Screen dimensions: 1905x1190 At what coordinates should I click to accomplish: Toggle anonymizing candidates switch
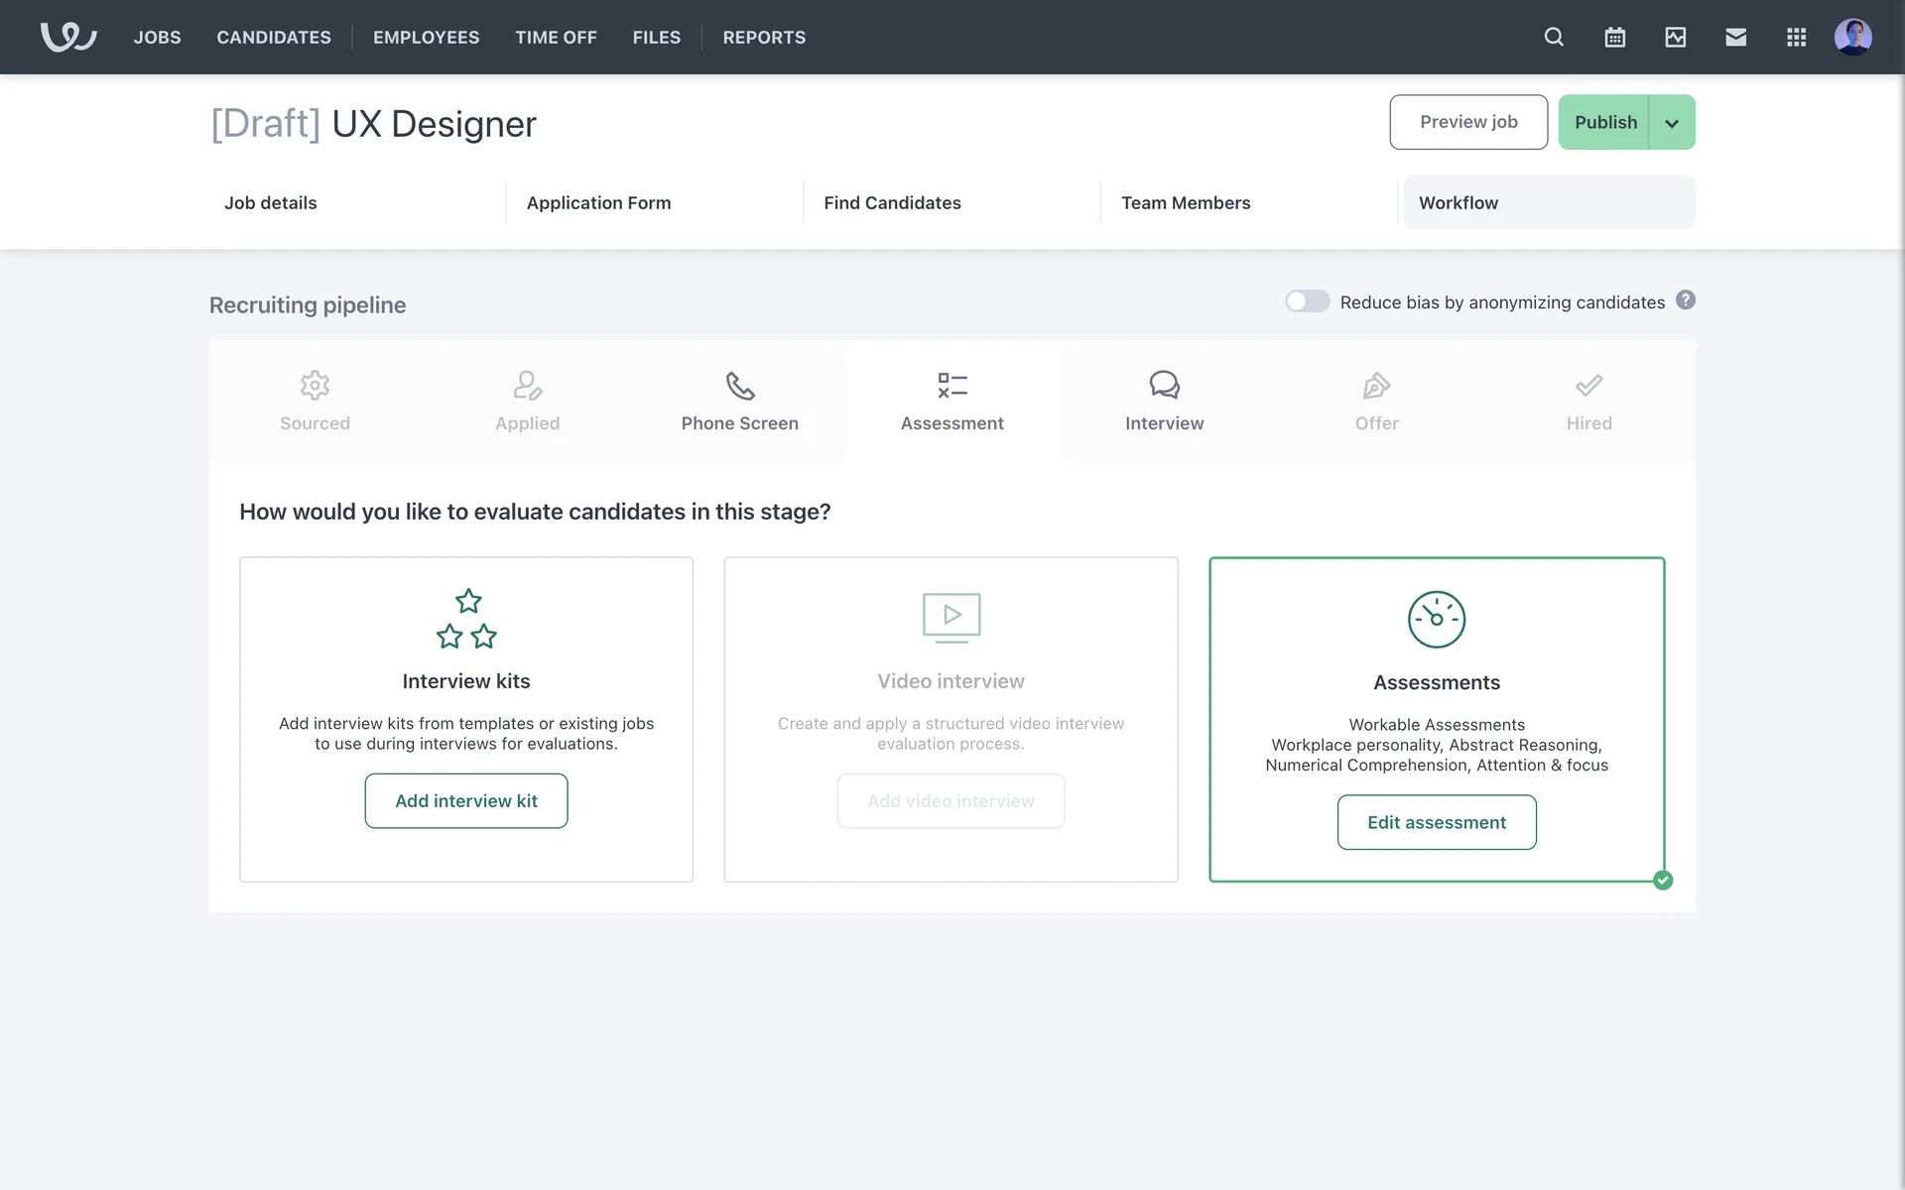click(x=1307, y=301)
